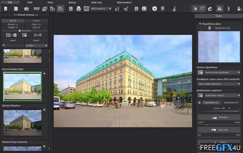Adjust the Tonal value dark-bright slider
The image size is (243, 153).
[x=219, y=137]
